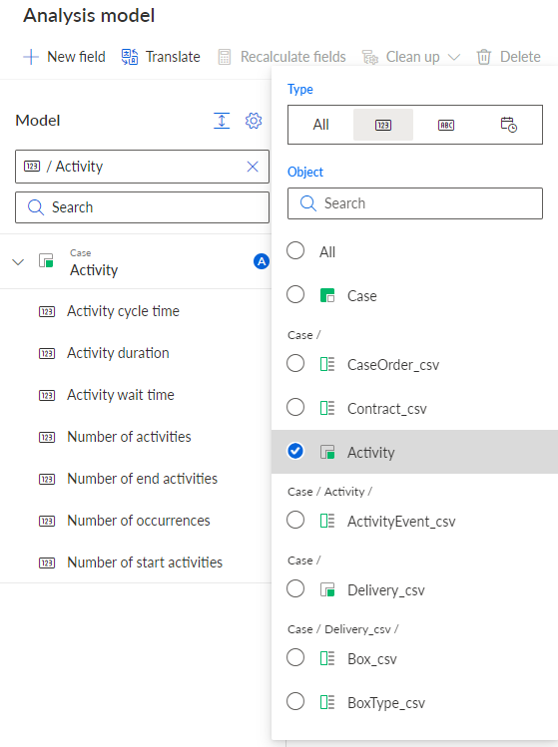Image resolution: width=558 pixels, height=747 pixels.
Task: Select the Box_csv radio button
Action: coord(295,657)
